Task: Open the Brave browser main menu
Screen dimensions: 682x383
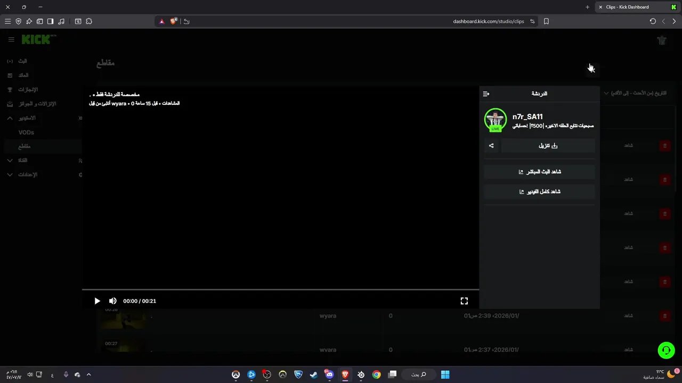Action: [x=7, y=21]
